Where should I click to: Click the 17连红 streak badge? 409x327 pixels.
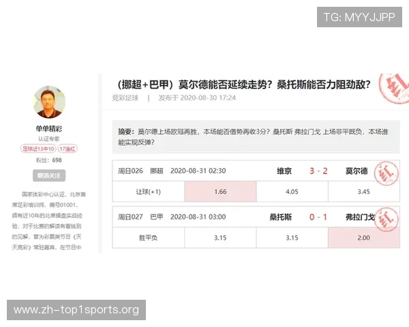(x=67, y=149)
